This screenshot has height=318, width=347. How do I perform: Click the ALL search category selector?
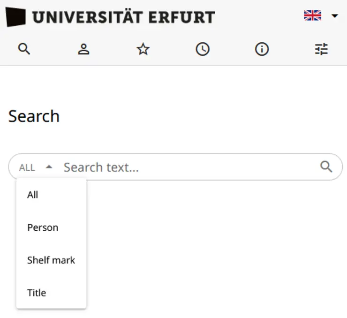click(27, 167)
